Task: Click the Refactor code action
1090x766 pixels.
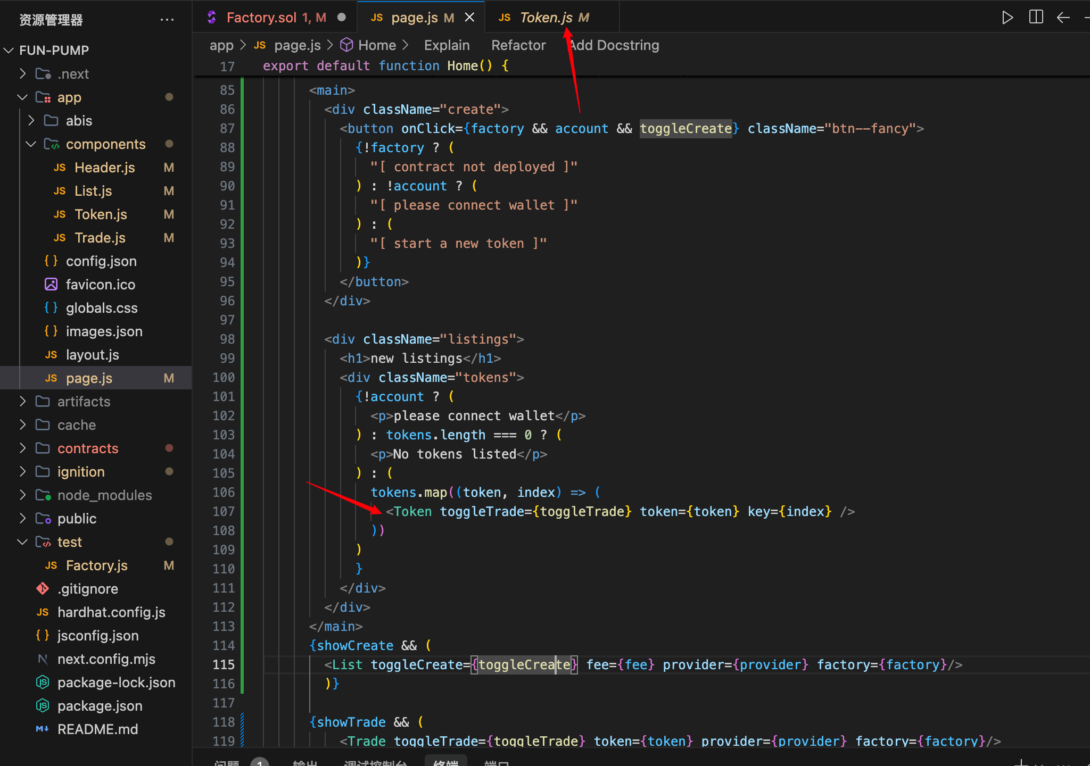Action: [x=518, y=45]
